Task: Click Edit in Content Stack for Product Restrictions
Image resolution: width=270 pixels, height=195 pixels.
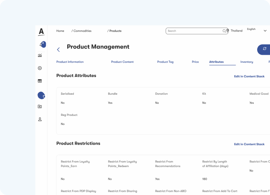Action: click(x=249, y=144)
